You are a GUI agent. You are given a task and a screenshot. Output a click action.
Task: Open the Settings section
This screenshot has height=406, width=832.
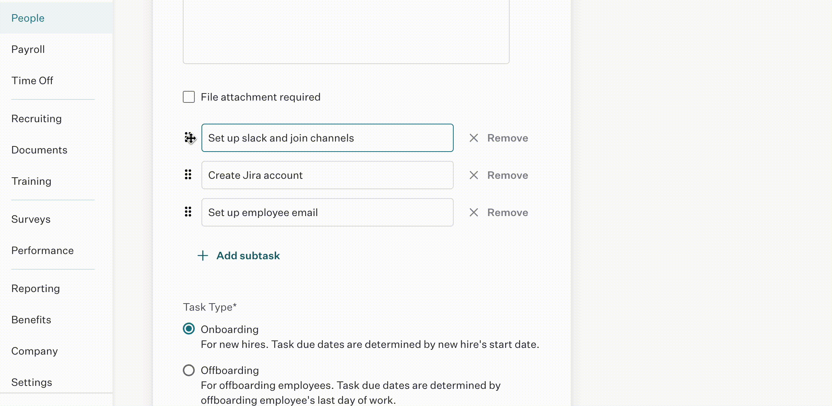[32, 382]
